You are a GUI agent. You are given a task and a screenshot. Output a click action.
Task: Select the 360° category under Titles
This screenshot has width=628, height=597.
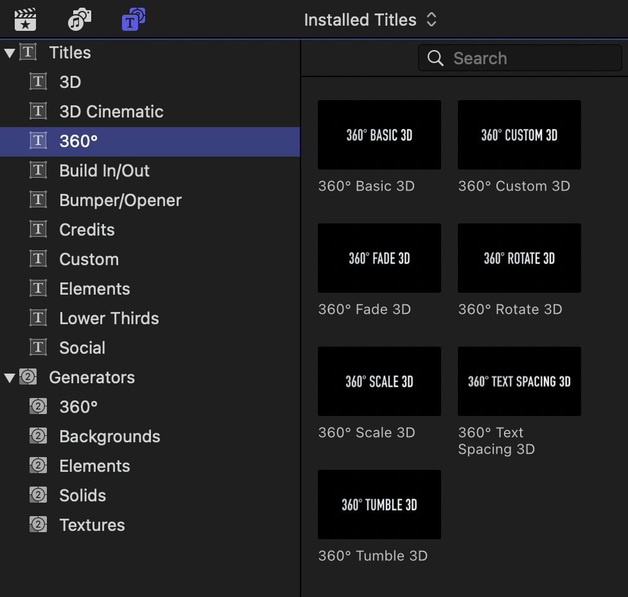[x=150, y=141]
